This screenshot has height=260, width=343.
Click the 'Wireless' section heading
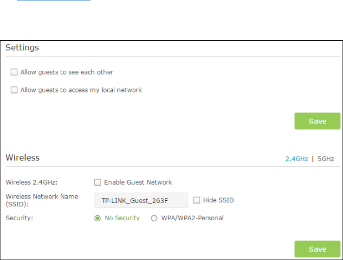(23, 157)
